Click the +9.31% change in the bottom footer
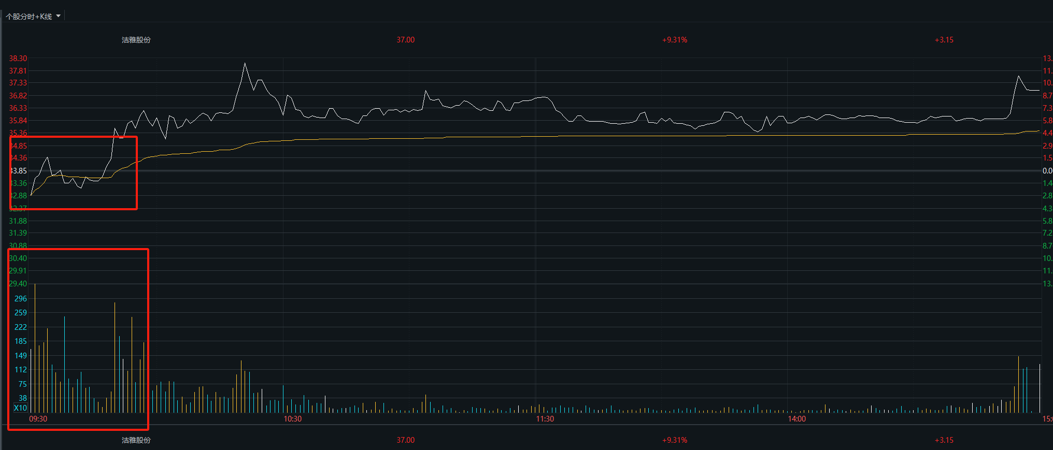 coord(674,440)
